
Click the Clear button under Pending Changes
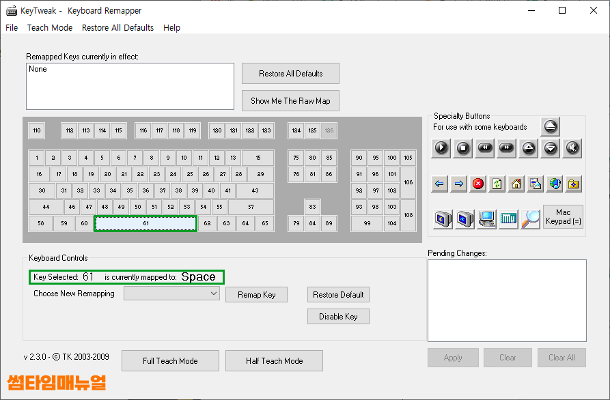(508, 358)
